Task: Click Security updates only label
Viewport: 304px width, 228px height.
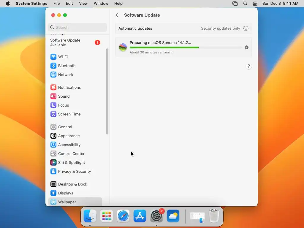Action: [221, 28]
